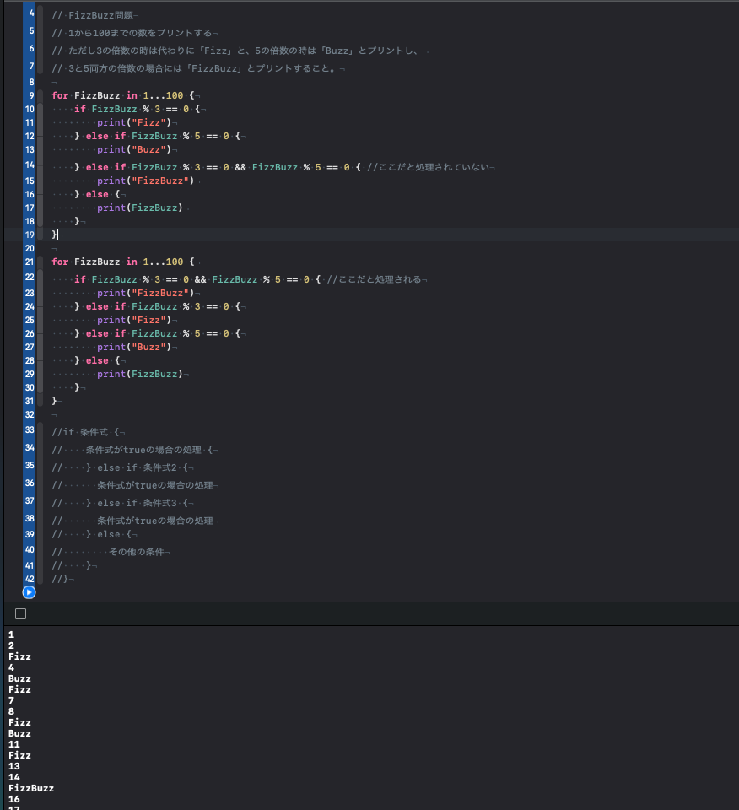739x810 pixels.
Task: Click print("FizzBuzz") on line 23
Action: [146, 293]
